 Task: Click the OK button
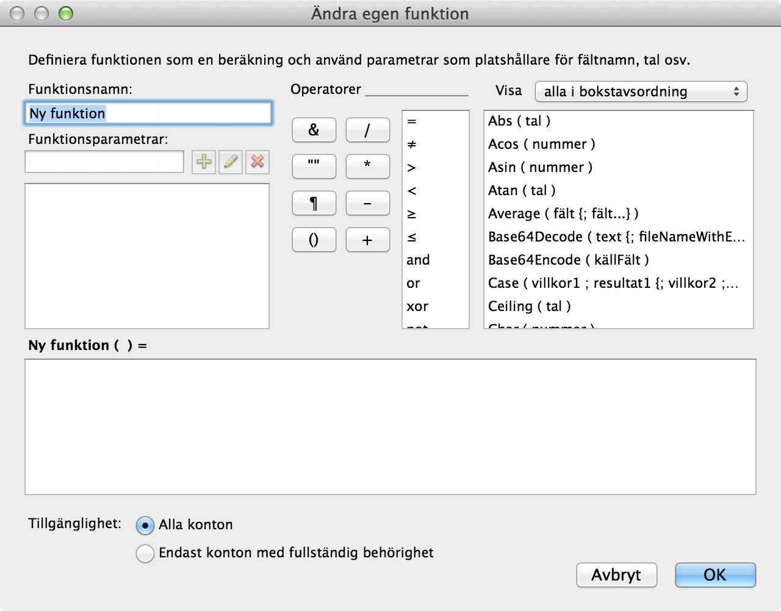[715, 575]
